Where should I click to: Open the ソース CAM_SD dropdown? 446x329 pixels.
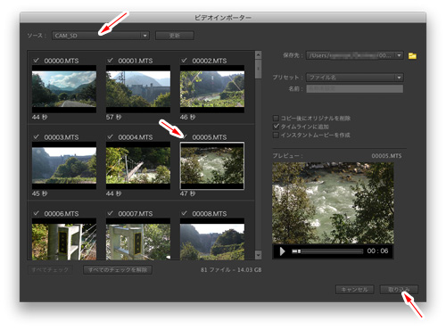[101, 36]
